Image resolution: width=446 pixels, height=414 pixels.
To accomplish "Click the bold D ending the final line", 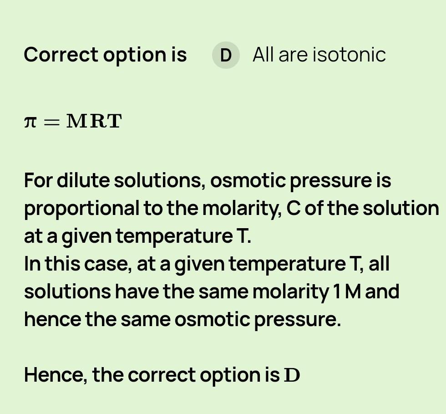I will (x=292, y=375).
